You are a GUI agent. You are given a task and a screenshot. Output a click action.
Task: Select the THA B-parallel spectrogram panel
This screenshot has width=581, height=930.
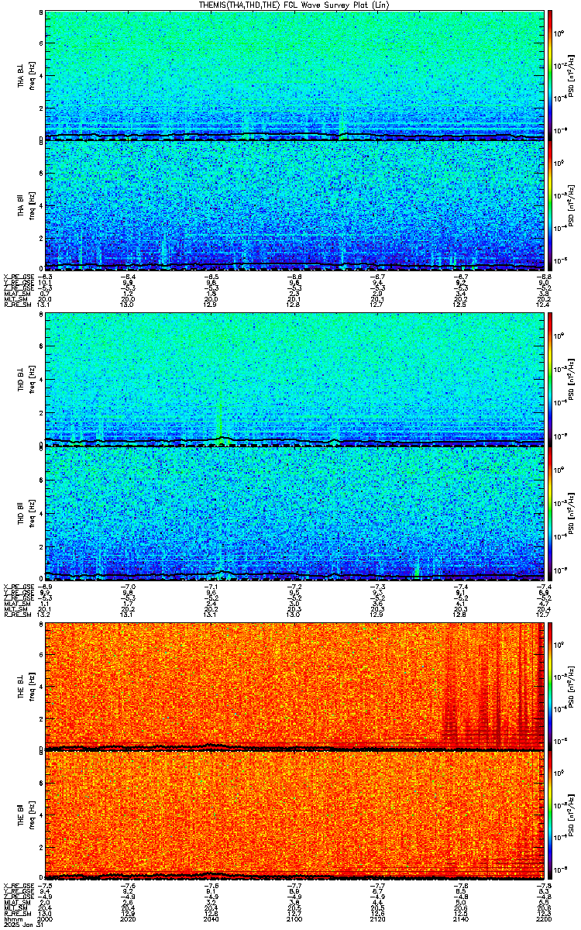pyautogui.click(x=294, y=205)
